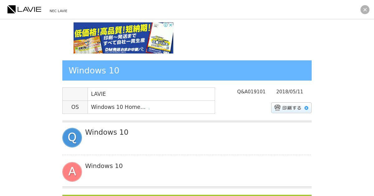This screenshot has width=374, height=196.
Task: Close the page with the round X button
Action: point(365,10)
